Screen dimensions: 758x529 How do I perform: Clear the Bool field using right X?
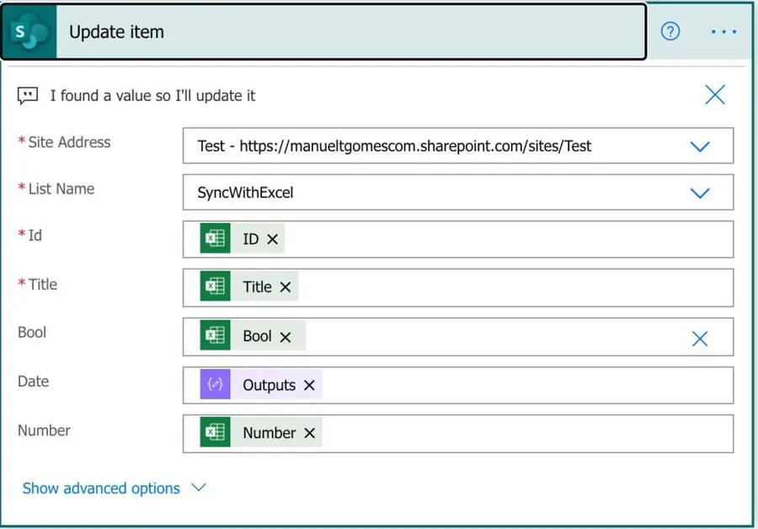click(700, 339)
